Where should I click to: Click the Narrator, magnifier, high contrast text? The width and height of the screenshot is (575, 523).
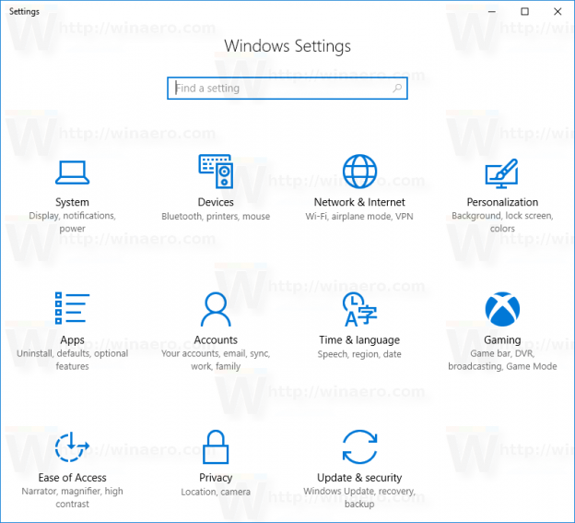coord(72,498)
